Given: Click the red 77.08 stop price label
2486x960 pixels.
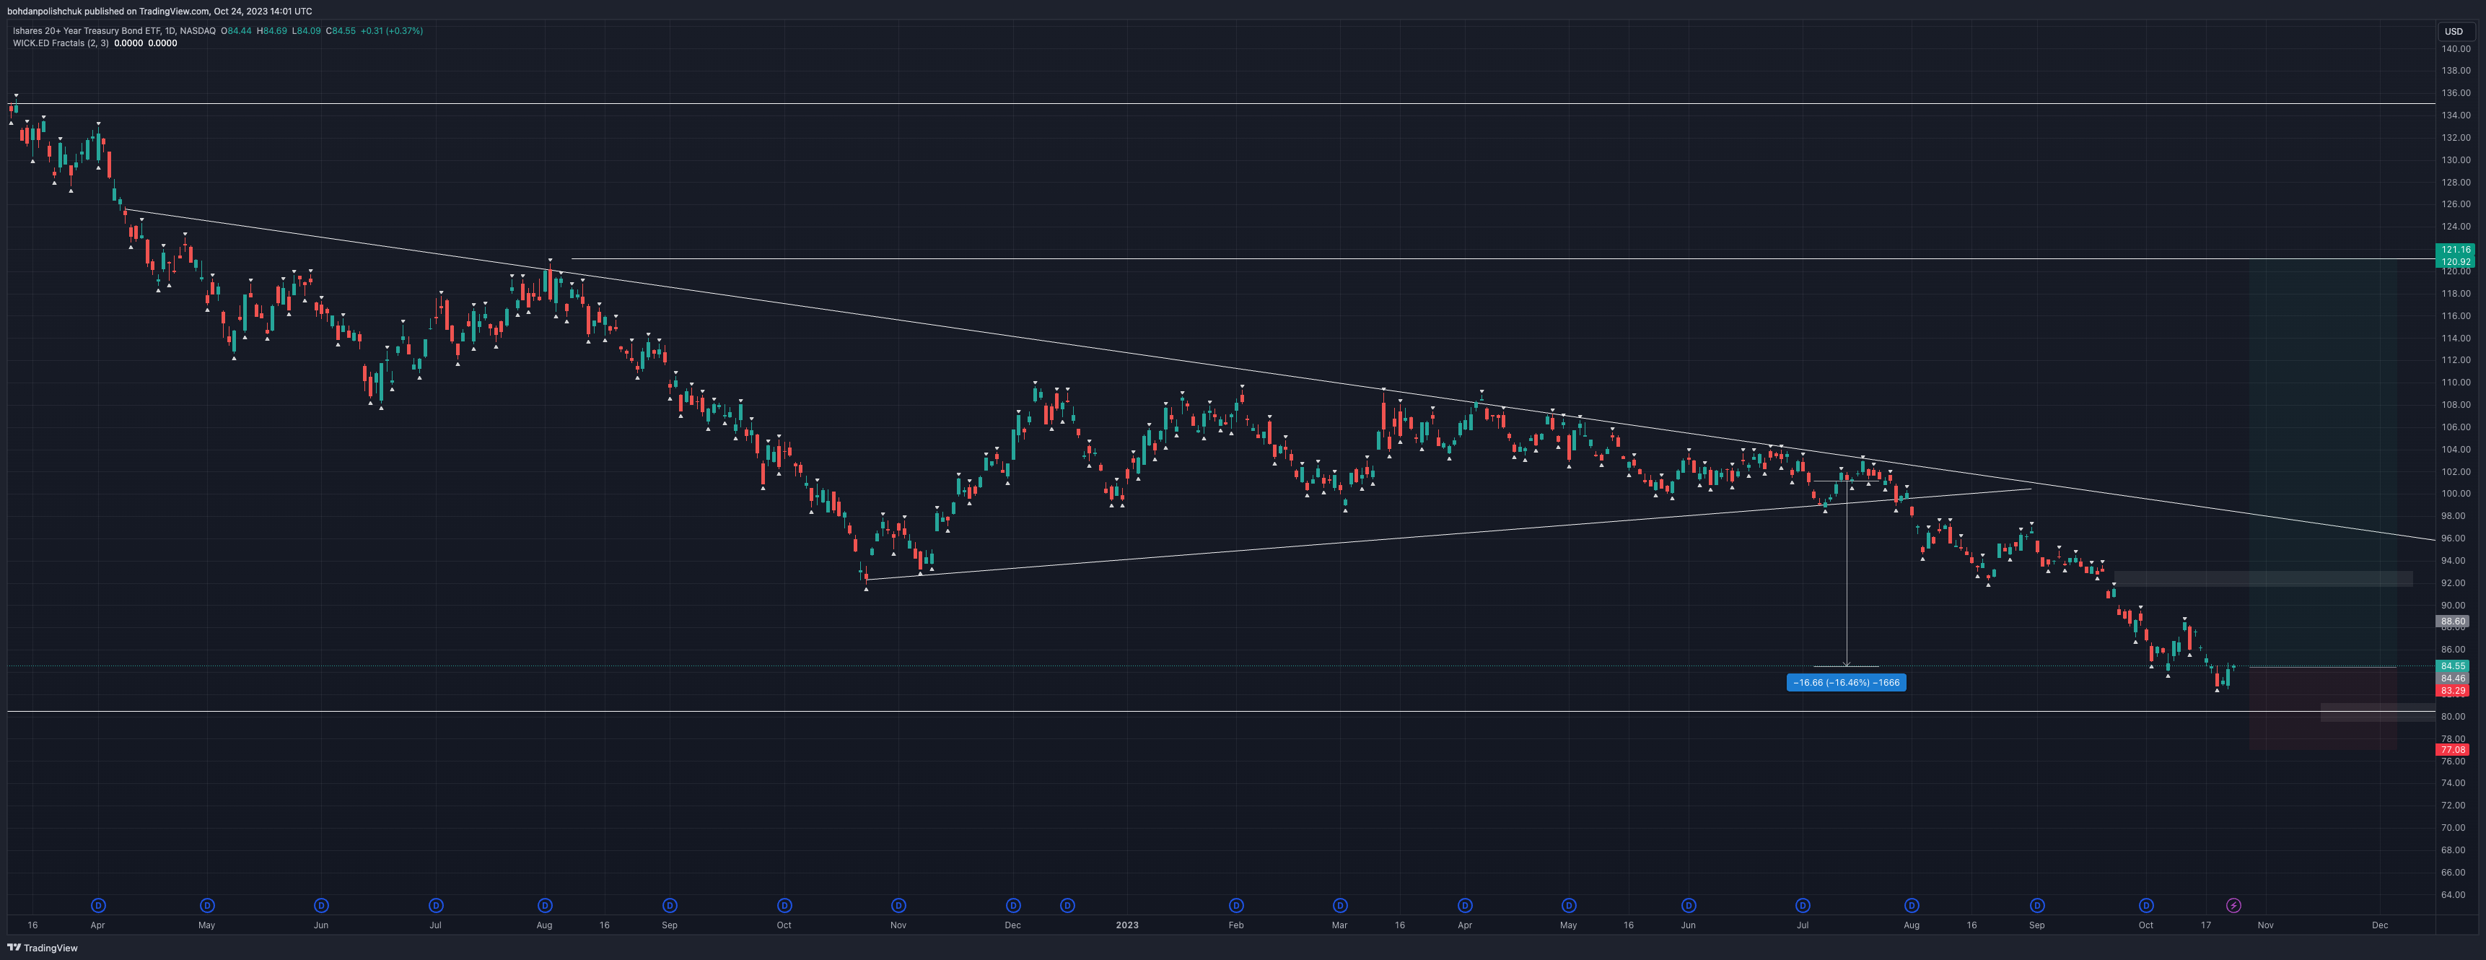Looking at the screenshot, I should point(2454,750).
